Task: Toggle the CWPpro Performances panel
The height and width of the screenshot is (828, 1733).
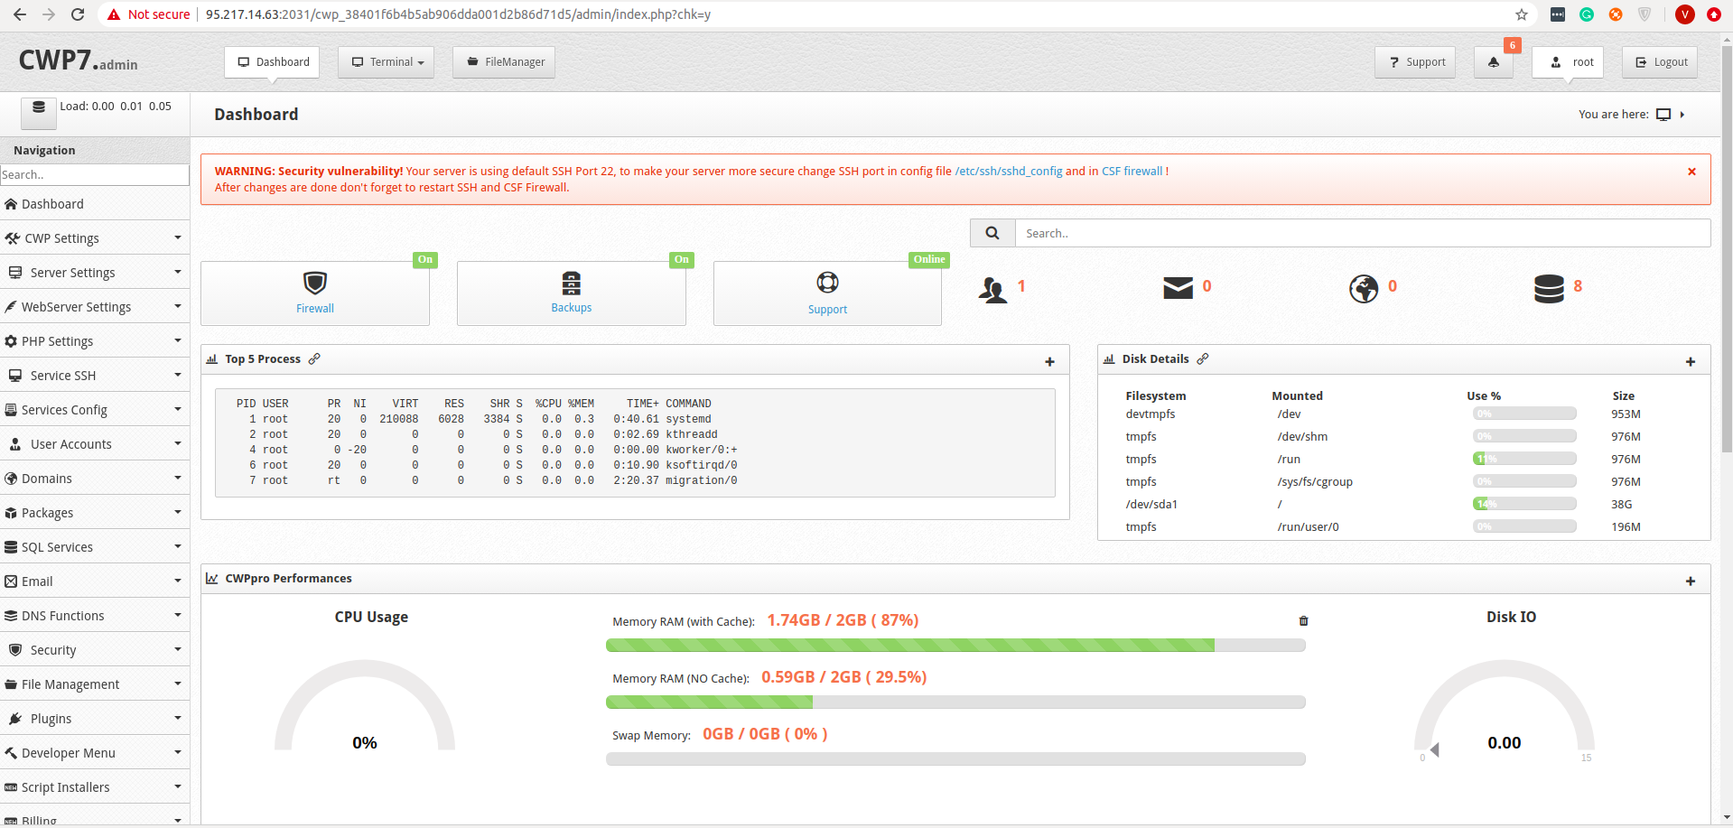Action: pyautogui.click(x=1690, y=581)
